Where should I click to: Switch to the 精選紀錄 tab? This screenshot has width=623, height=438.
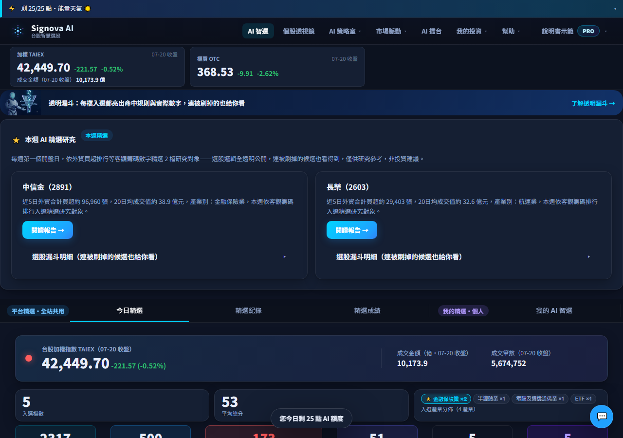pos(248,310)
